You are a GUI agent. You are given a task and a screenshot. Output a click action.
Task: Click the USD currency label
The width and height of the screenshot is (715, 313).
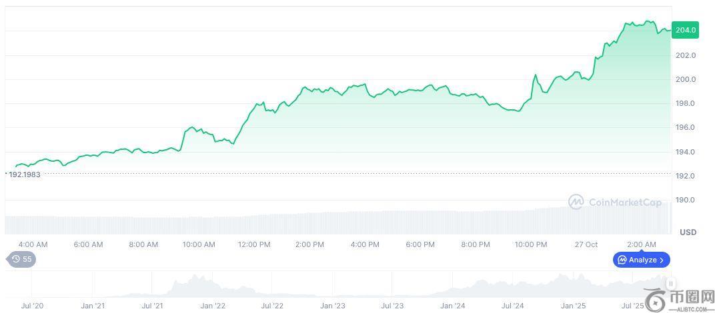[x=688, y=232]
